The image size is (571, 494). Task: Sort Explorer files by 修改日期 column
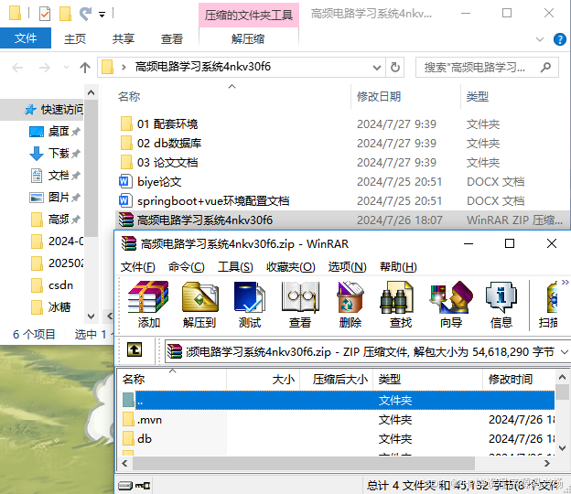tap(379, 96)
